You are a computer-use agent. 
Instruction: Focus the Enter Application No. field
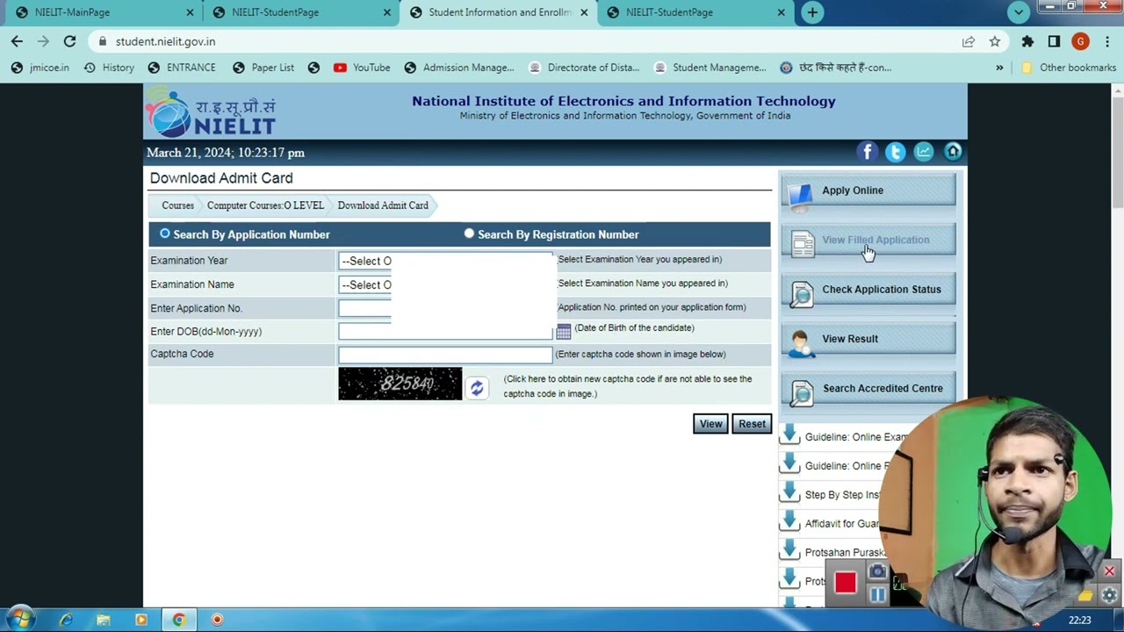pos(445,308)
